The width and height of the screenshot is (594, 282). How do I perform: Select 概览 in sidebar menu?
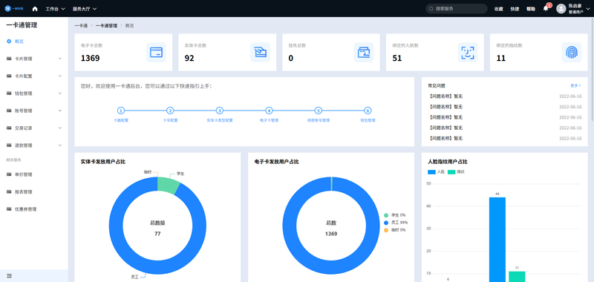(34, 42)
